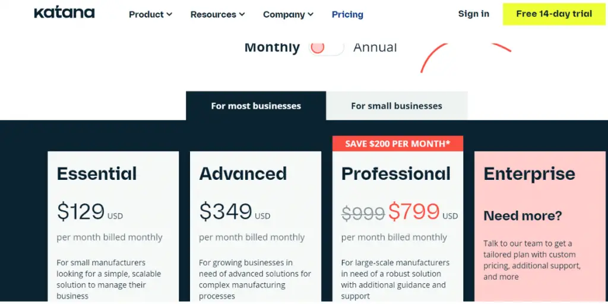Click the chevron next to Resources
The image size is (608, 304).
242,14
